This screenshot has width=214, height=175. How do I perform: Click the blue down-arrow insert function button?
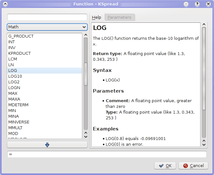(47, 145)
